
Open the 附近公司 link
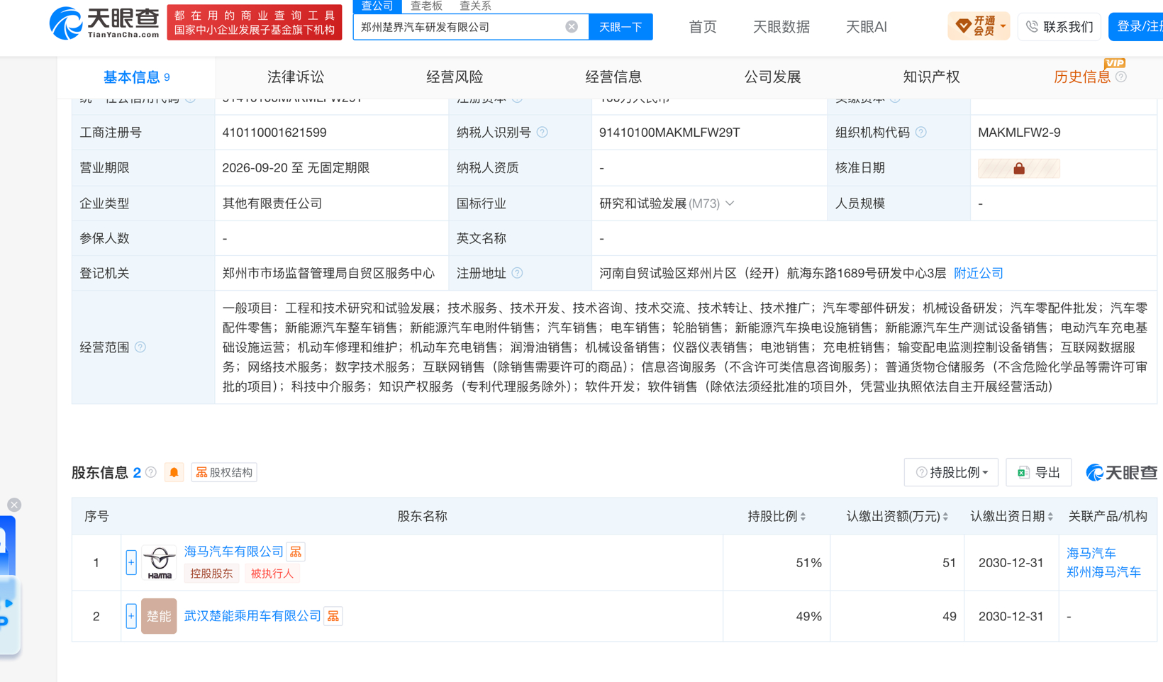978,273
